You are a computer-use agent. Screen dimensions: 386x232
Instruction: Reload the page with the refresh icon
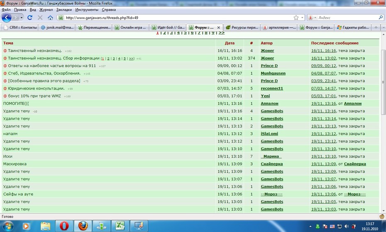[x=30, y=17]
